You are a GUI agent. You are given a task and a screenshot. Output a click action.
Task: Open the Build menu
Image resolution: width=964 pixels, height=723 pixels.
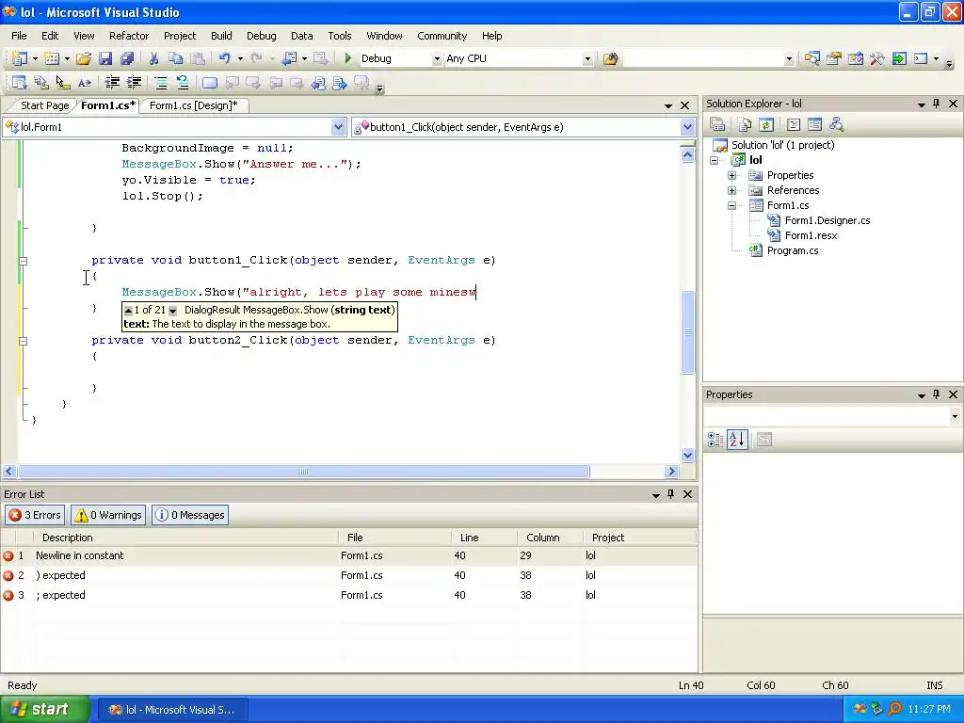[x=221, y=36]
